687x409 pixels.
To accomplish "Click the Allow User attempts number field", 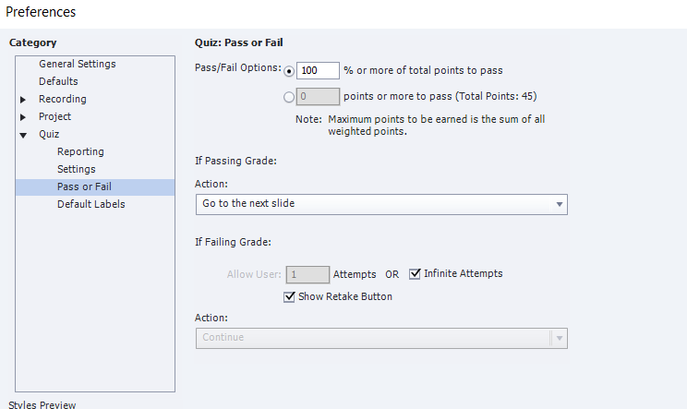I will (x=307, y=274).
